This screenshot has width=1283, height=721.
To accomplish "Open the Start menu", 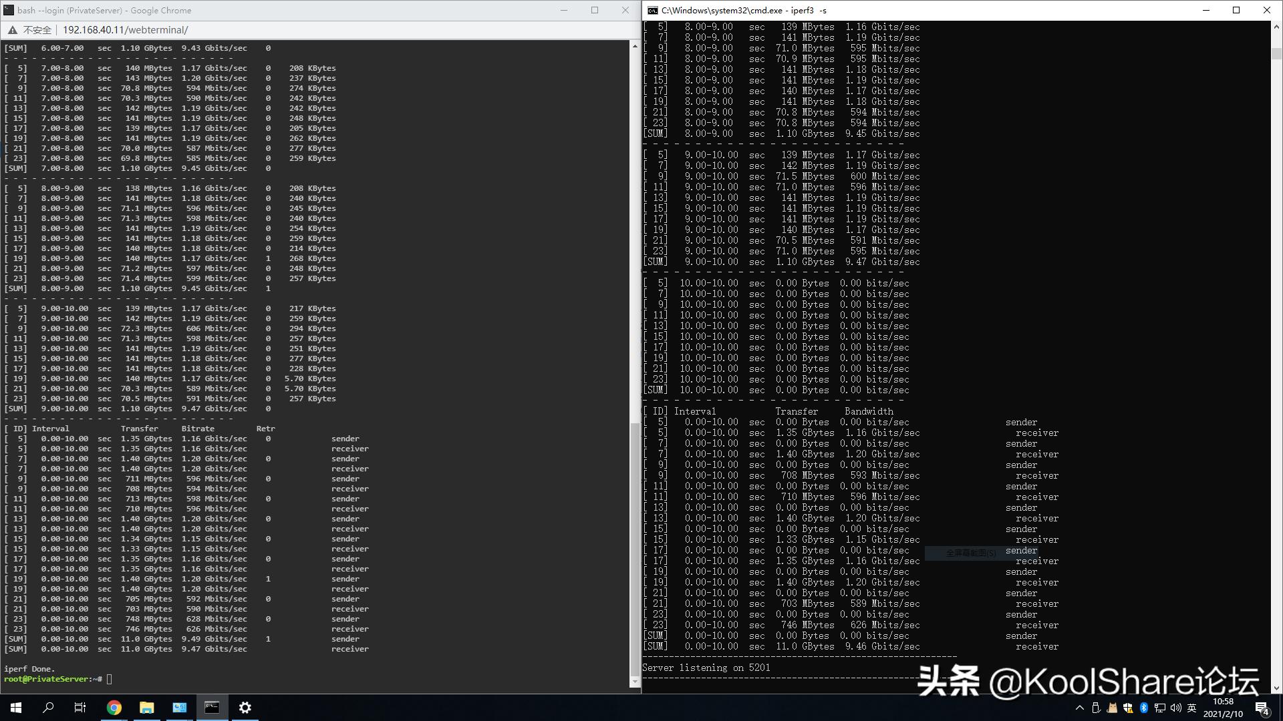I will pyautogui.click(x=16, y=707).
